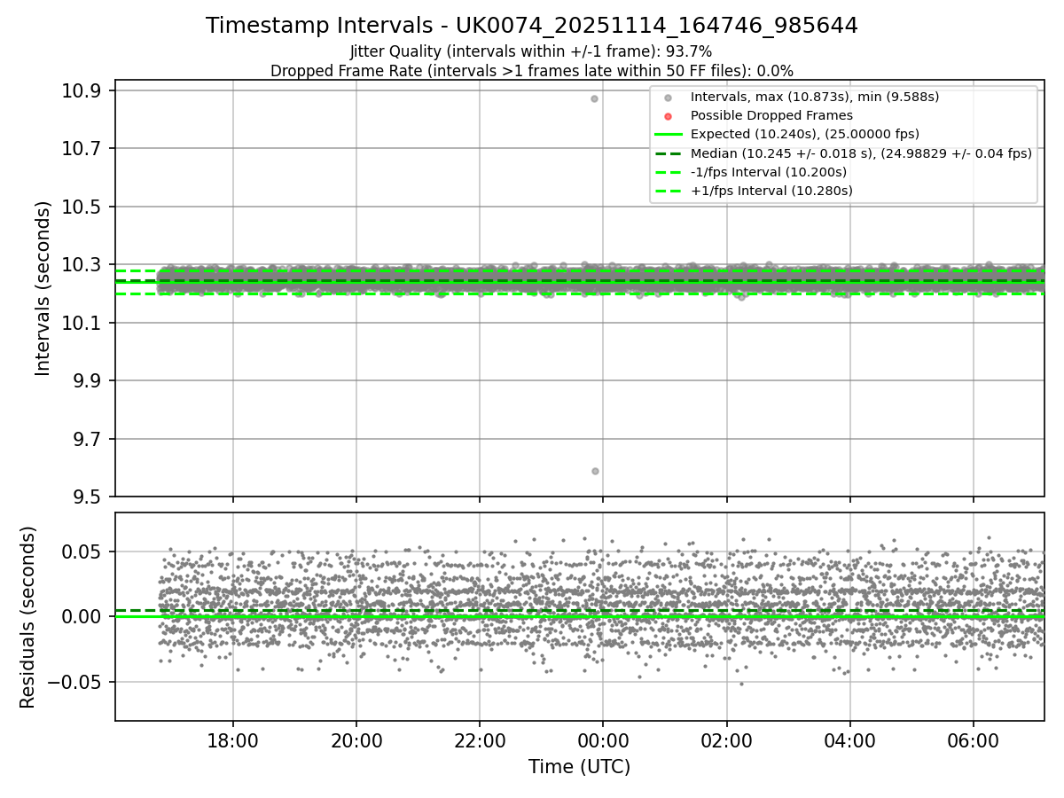Click the min outlier point near 9.588s

(x=595, y=471)
